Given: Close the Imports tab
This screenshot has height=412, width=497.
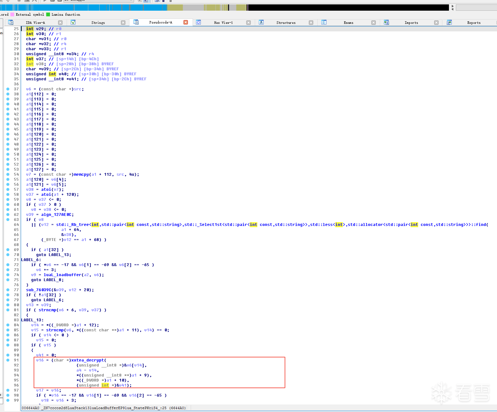Looking at the screenshot, I should tap(436, 23).
